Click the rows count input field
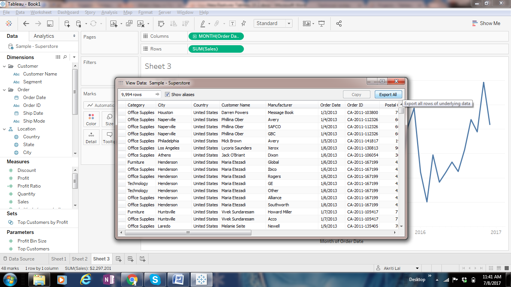511x287 pixels. click(140, 95)
